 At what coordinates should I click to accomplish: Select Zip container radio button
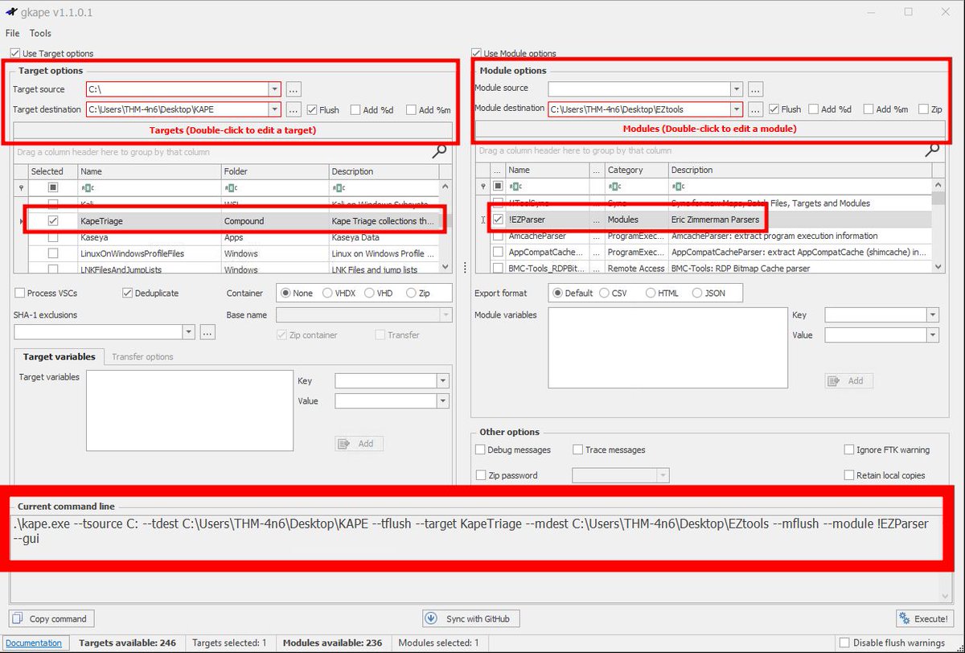click(x=412, y=294)
